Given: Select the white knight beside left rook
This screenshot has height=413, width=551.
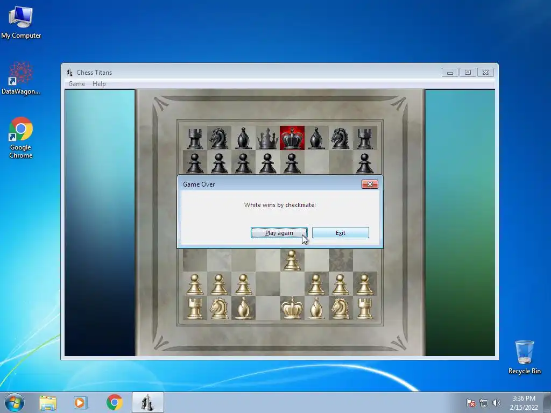Looking at the screenshot, I should click(219, 308).
